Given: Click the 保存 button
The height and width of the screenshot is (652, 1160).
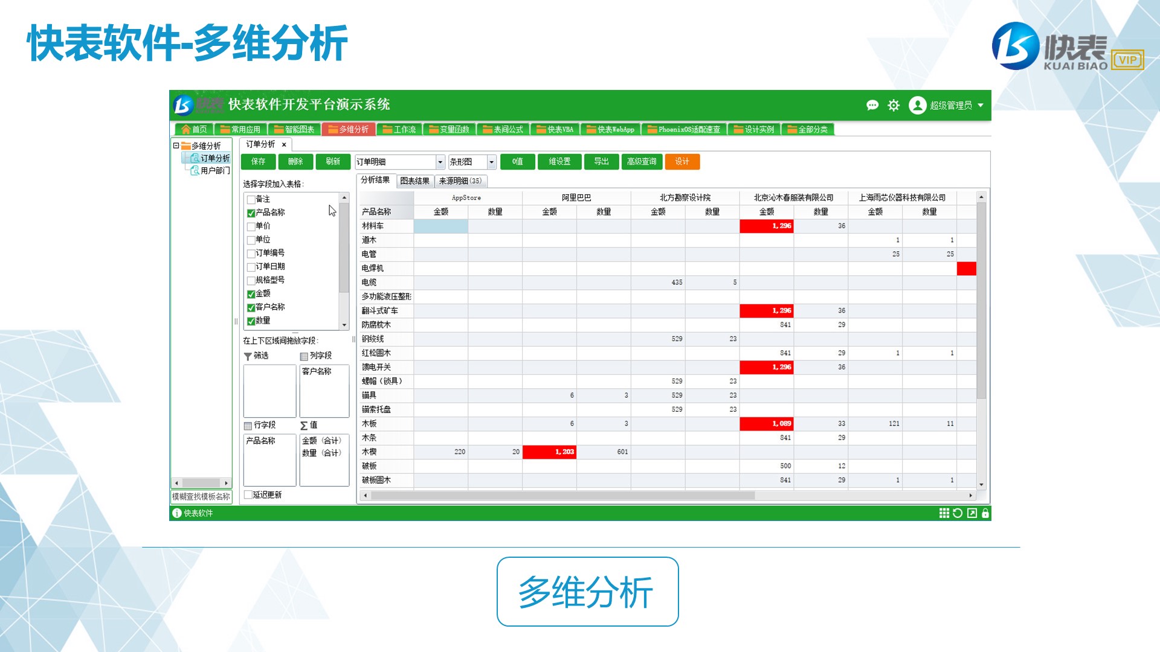Looking at the screenshot, I should pyautogui.click(x=259, y=162).
